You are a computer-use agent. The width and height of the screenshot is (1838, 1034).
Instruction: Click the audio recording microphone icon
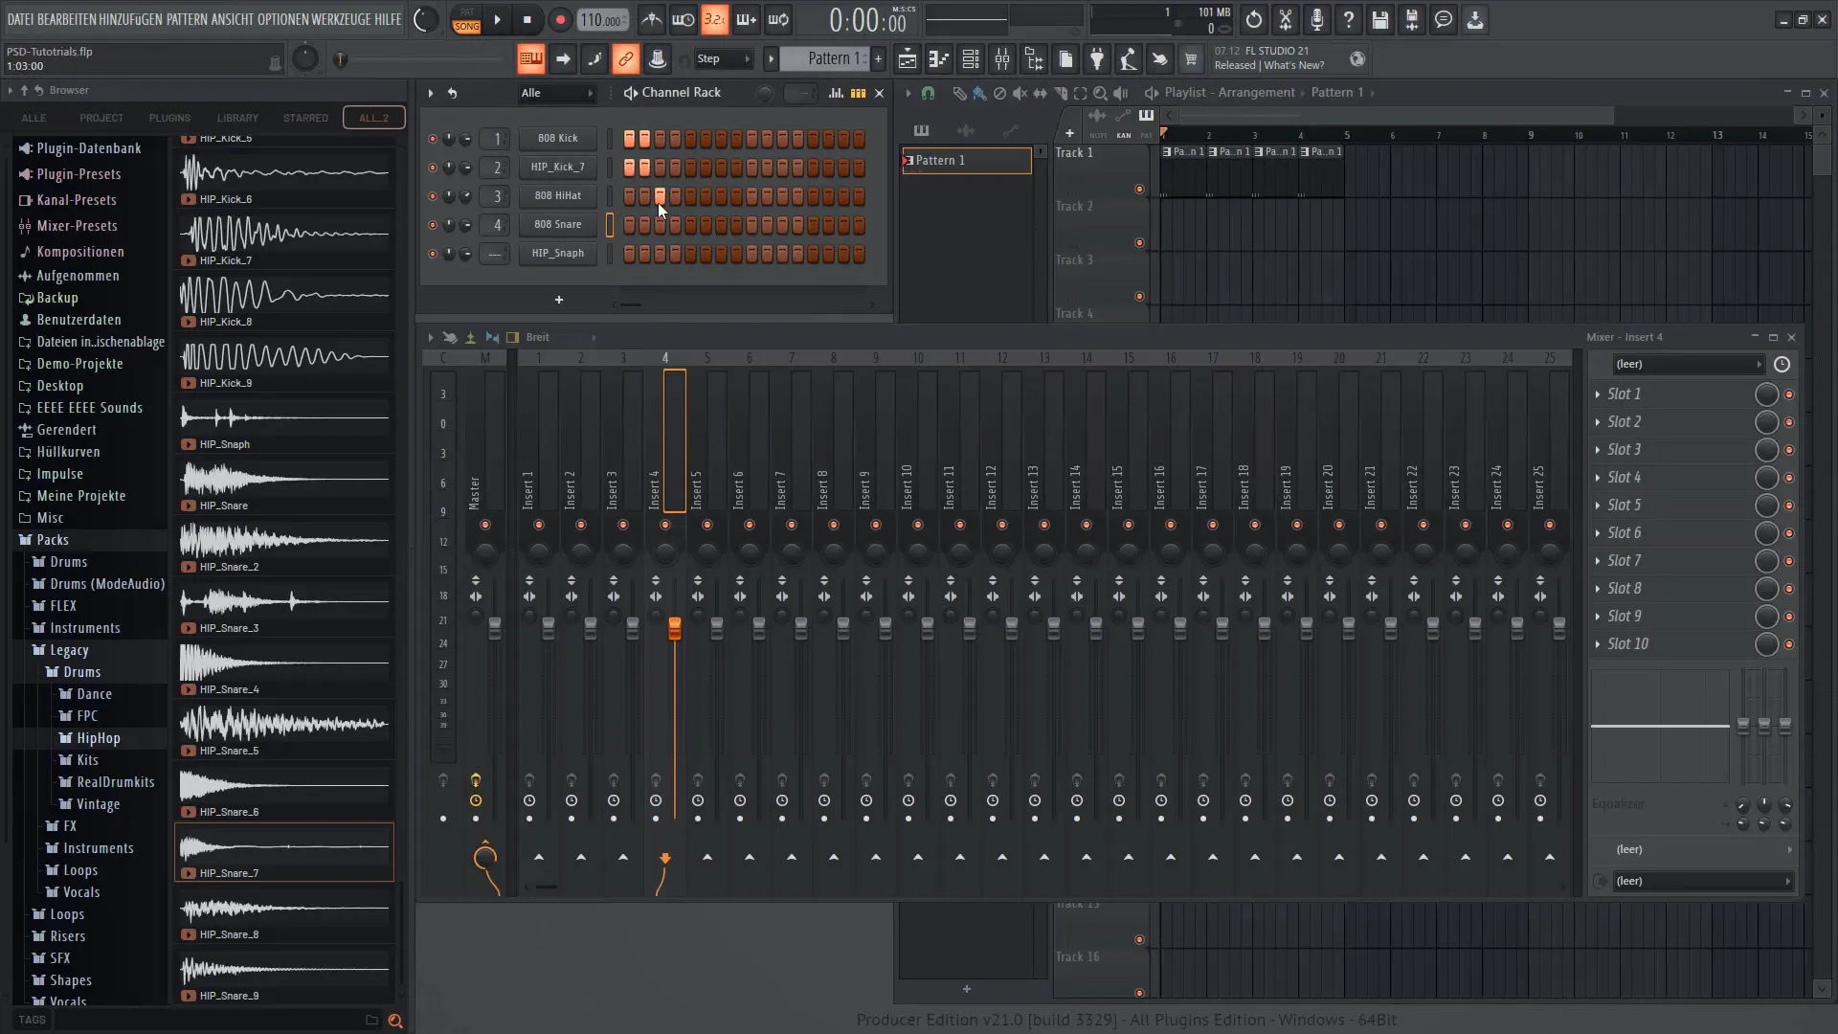1316,19
